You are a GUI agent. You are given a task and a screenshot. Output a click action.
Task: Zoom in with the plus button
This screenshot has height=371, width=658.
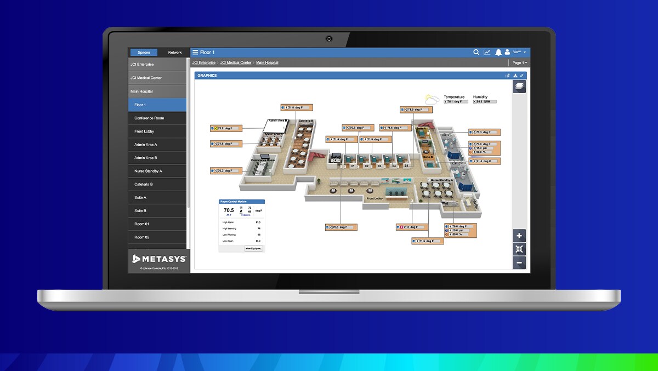pos(519,236)
